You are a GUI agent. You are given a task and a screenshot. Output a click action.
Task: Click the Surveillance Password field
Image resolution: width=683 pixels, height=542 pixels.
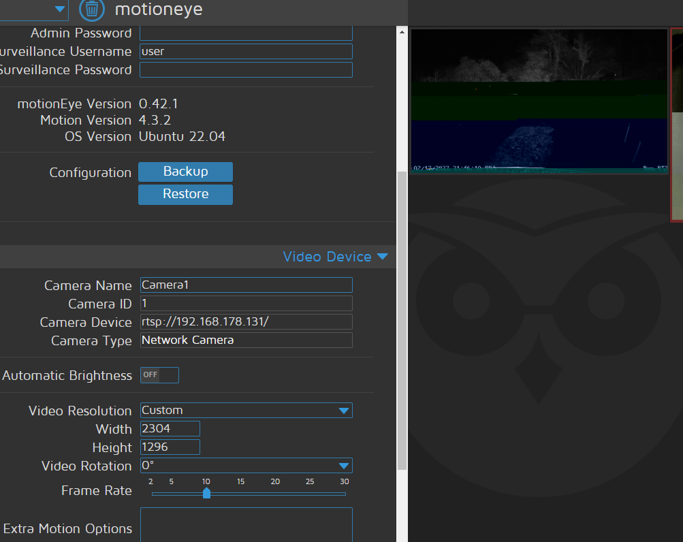(x=246, y=69)
